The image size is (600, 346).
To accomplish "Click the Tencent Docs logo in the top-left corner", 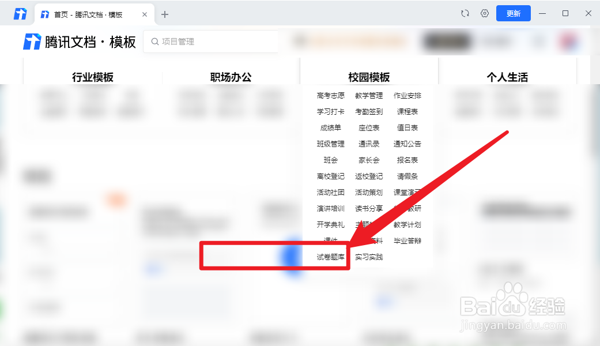I will click(20, 13).
